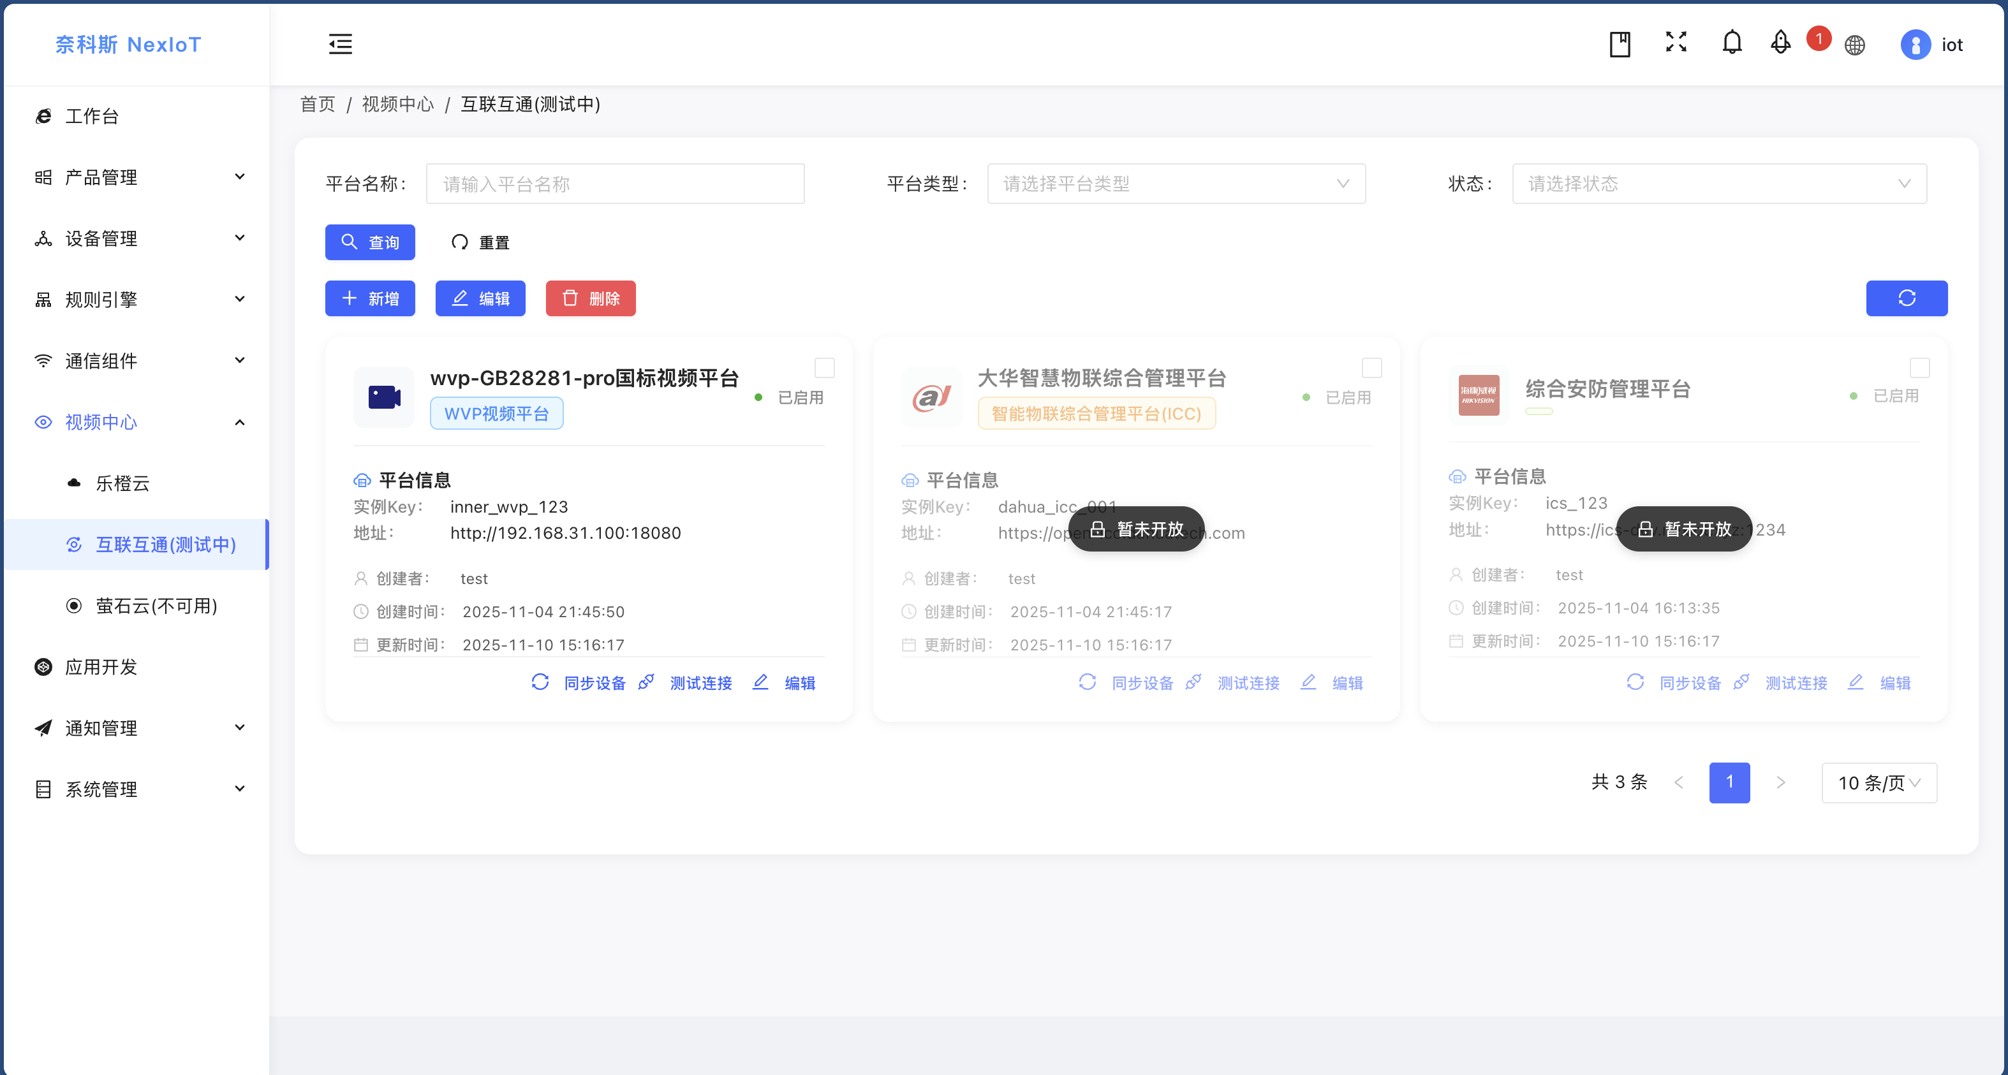Image resolution: width=2008 pixels, height=1075 pixels.
Task: Click the red 删除 button
Action: (590, 298)
